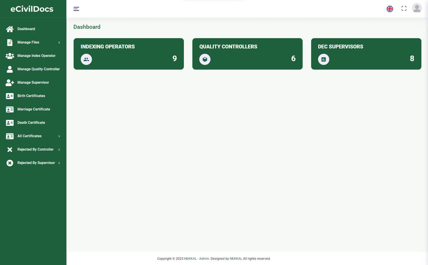
Task: Open the Dashboard menu item
Action: pyautogui.click(x=26, y=29)
